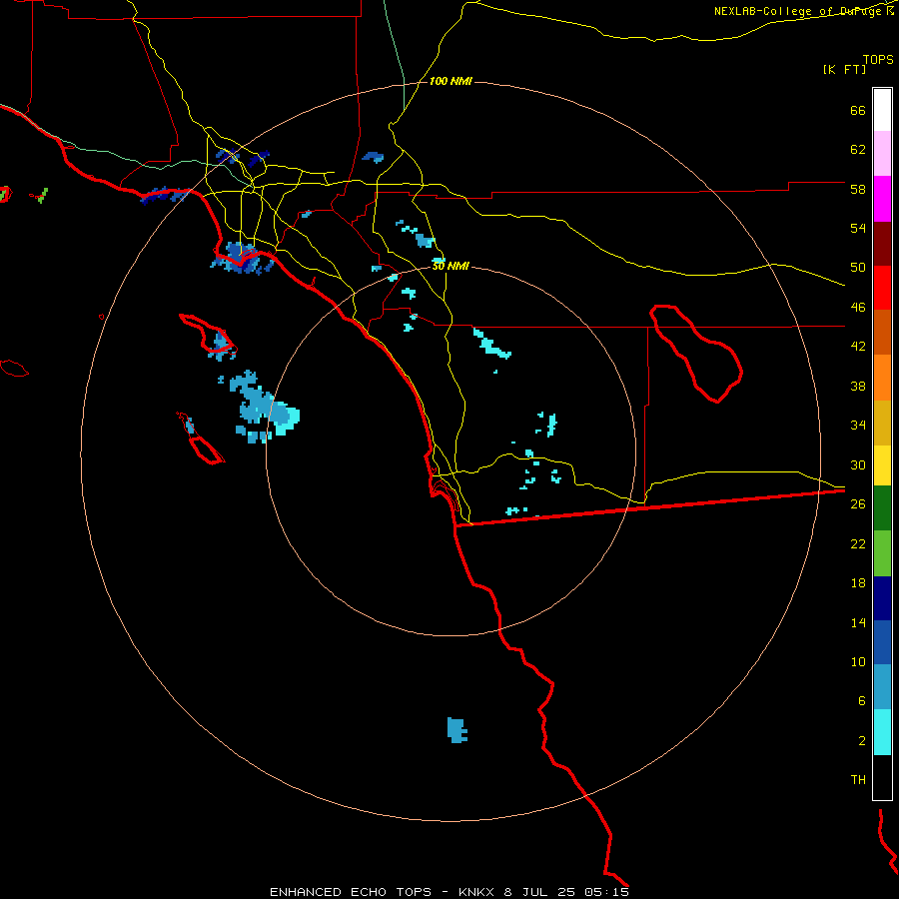Select the dark orange legend band

882,332
